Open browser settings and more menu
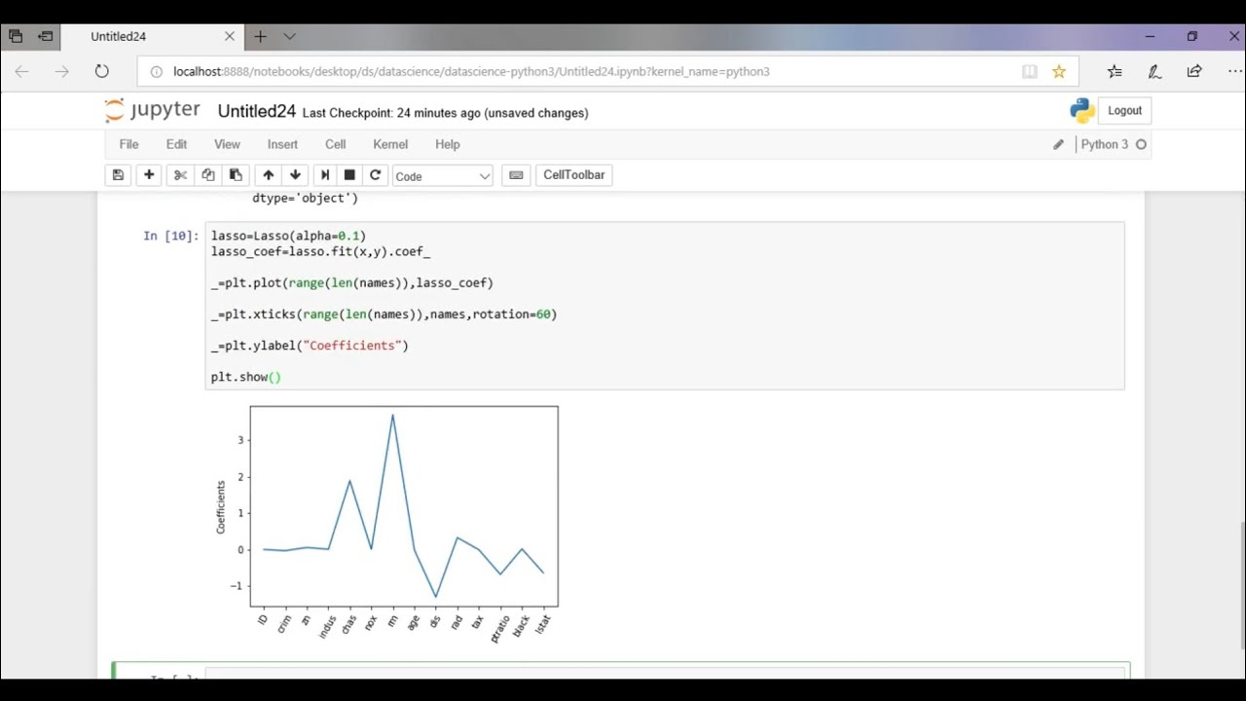This screenshot has height=701, width=1246. click(1234, 71)
